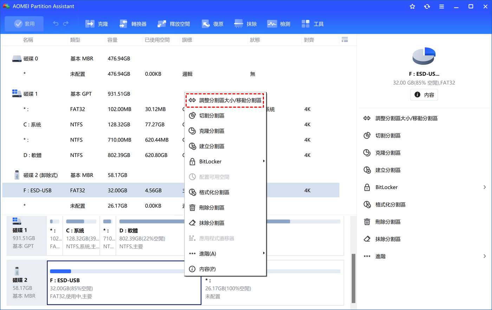Sort by the 對齊 column header

point(309,40)
